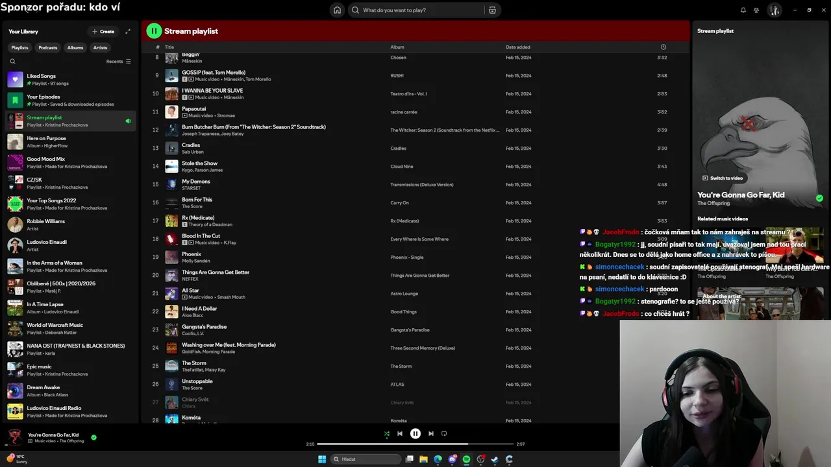Sort tracks by Date added header
The image size is (831, 467).
pos(518,47)
